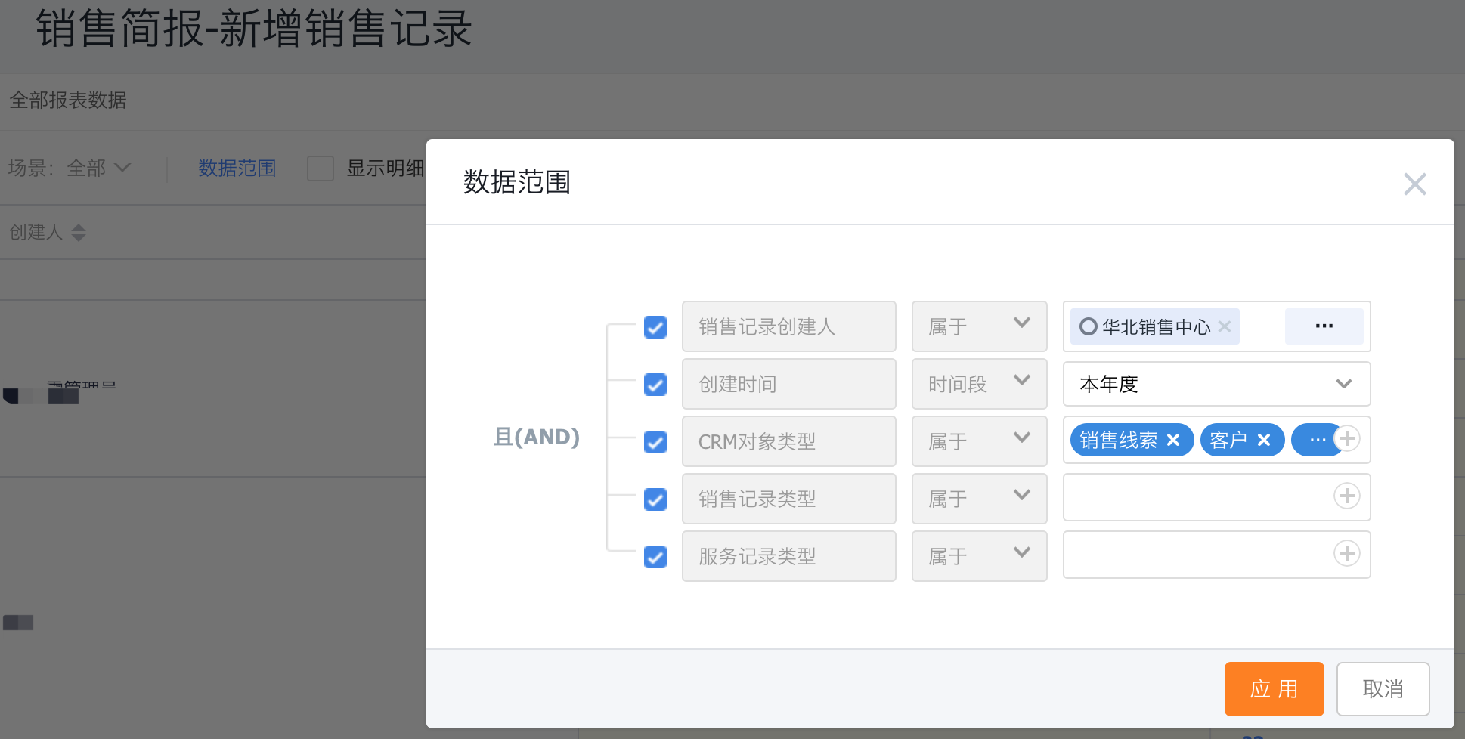Uncheck the 服务记录类型 condition
The image size is (1465, 739).
point(655,557)
